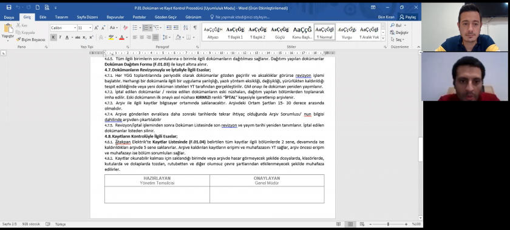Open Başvurular tab
Image resolution: width=510 pixels, height=230 pixels.
pos(115,17)
